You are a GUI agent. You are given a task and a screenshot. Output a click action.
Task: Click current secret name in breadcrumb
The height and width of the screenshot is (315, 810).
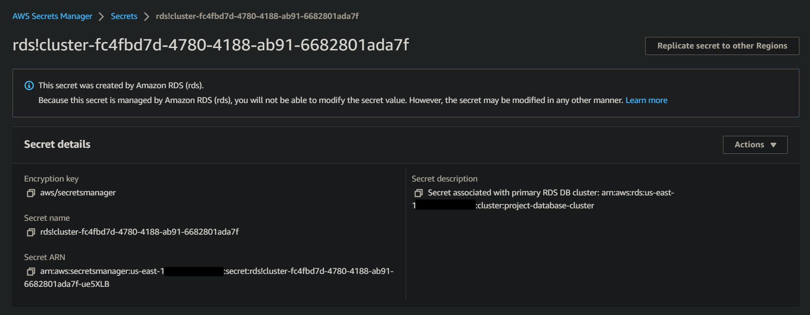click(257, 16)
